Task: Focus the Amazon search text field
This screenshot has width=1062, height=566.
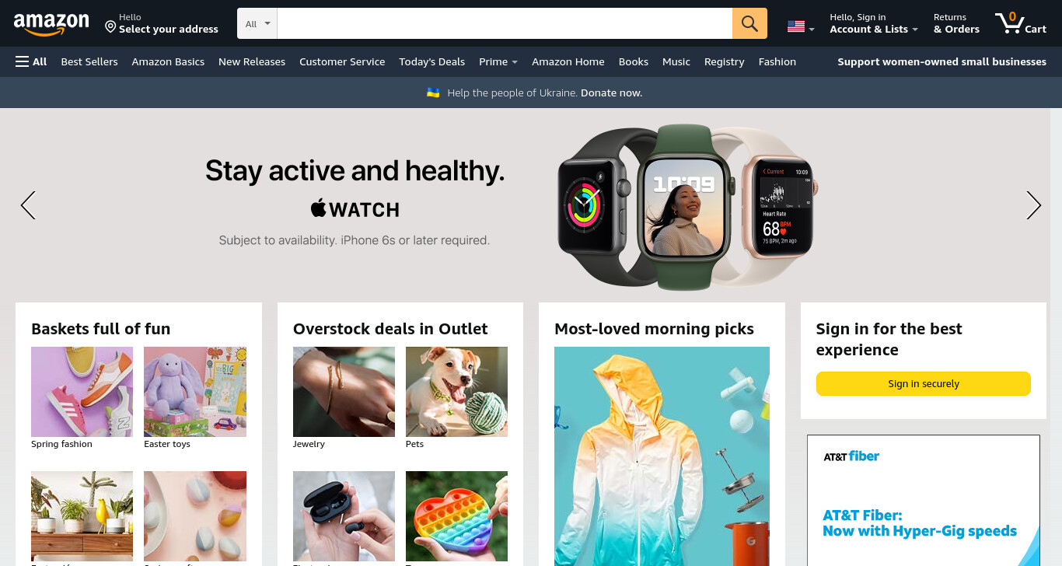Action: tap(505, 23)
